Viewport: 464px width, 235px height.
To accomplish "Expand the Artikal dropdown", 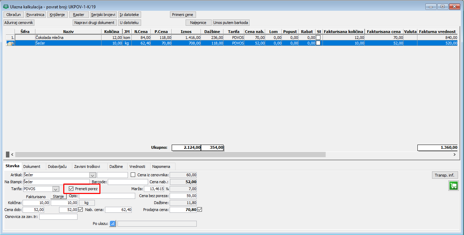I will click(x=92, y=175).
